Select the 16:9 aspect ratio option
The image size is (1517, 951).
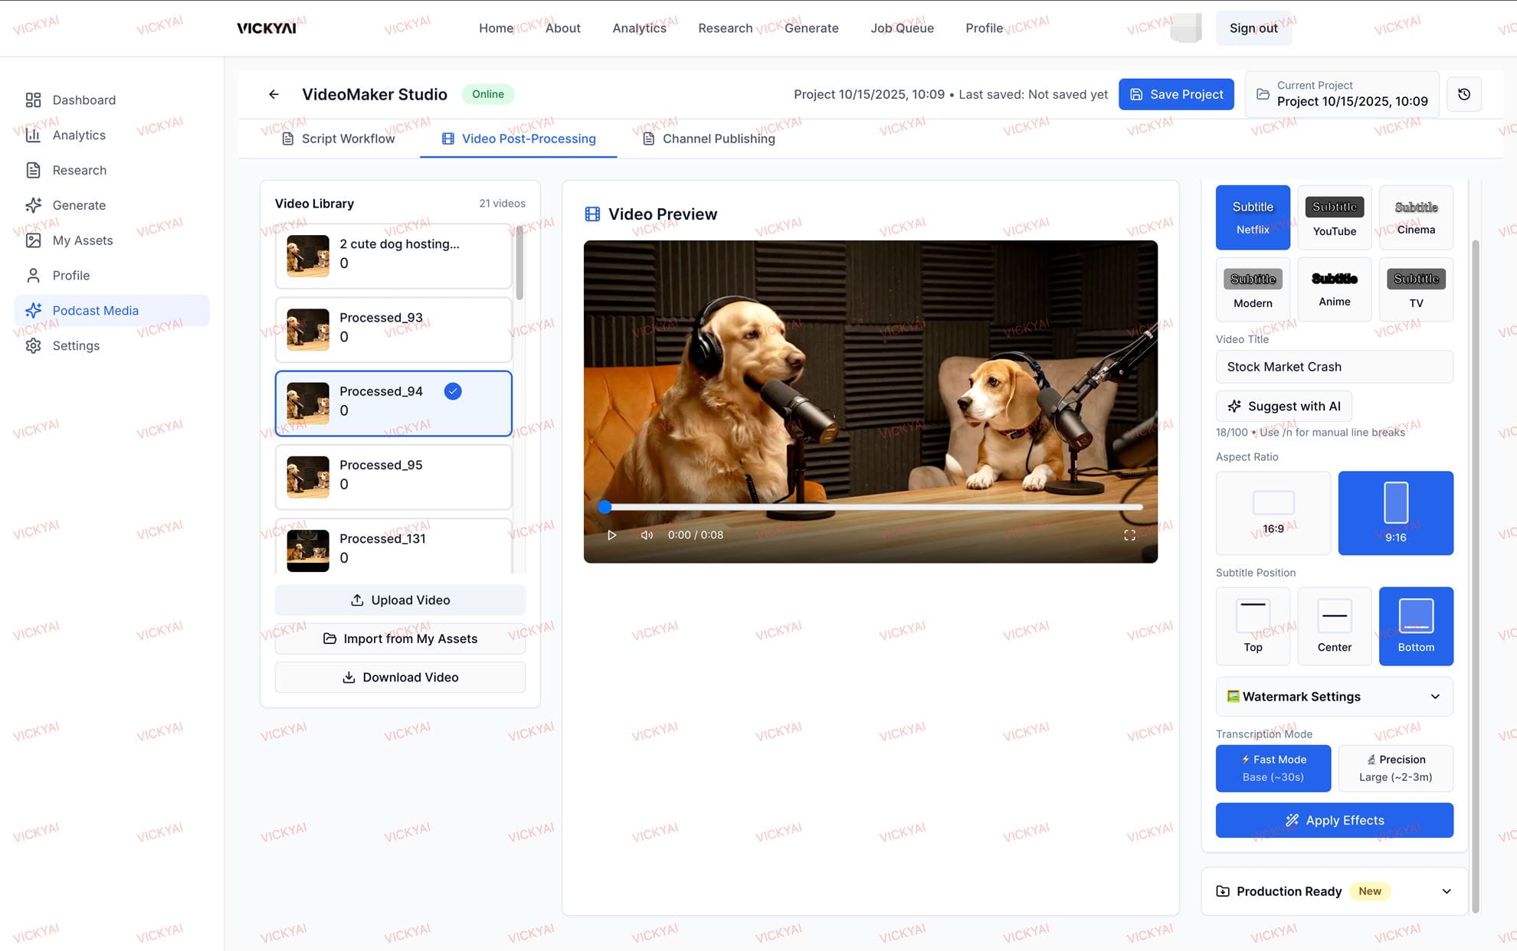pos(1273,513)
